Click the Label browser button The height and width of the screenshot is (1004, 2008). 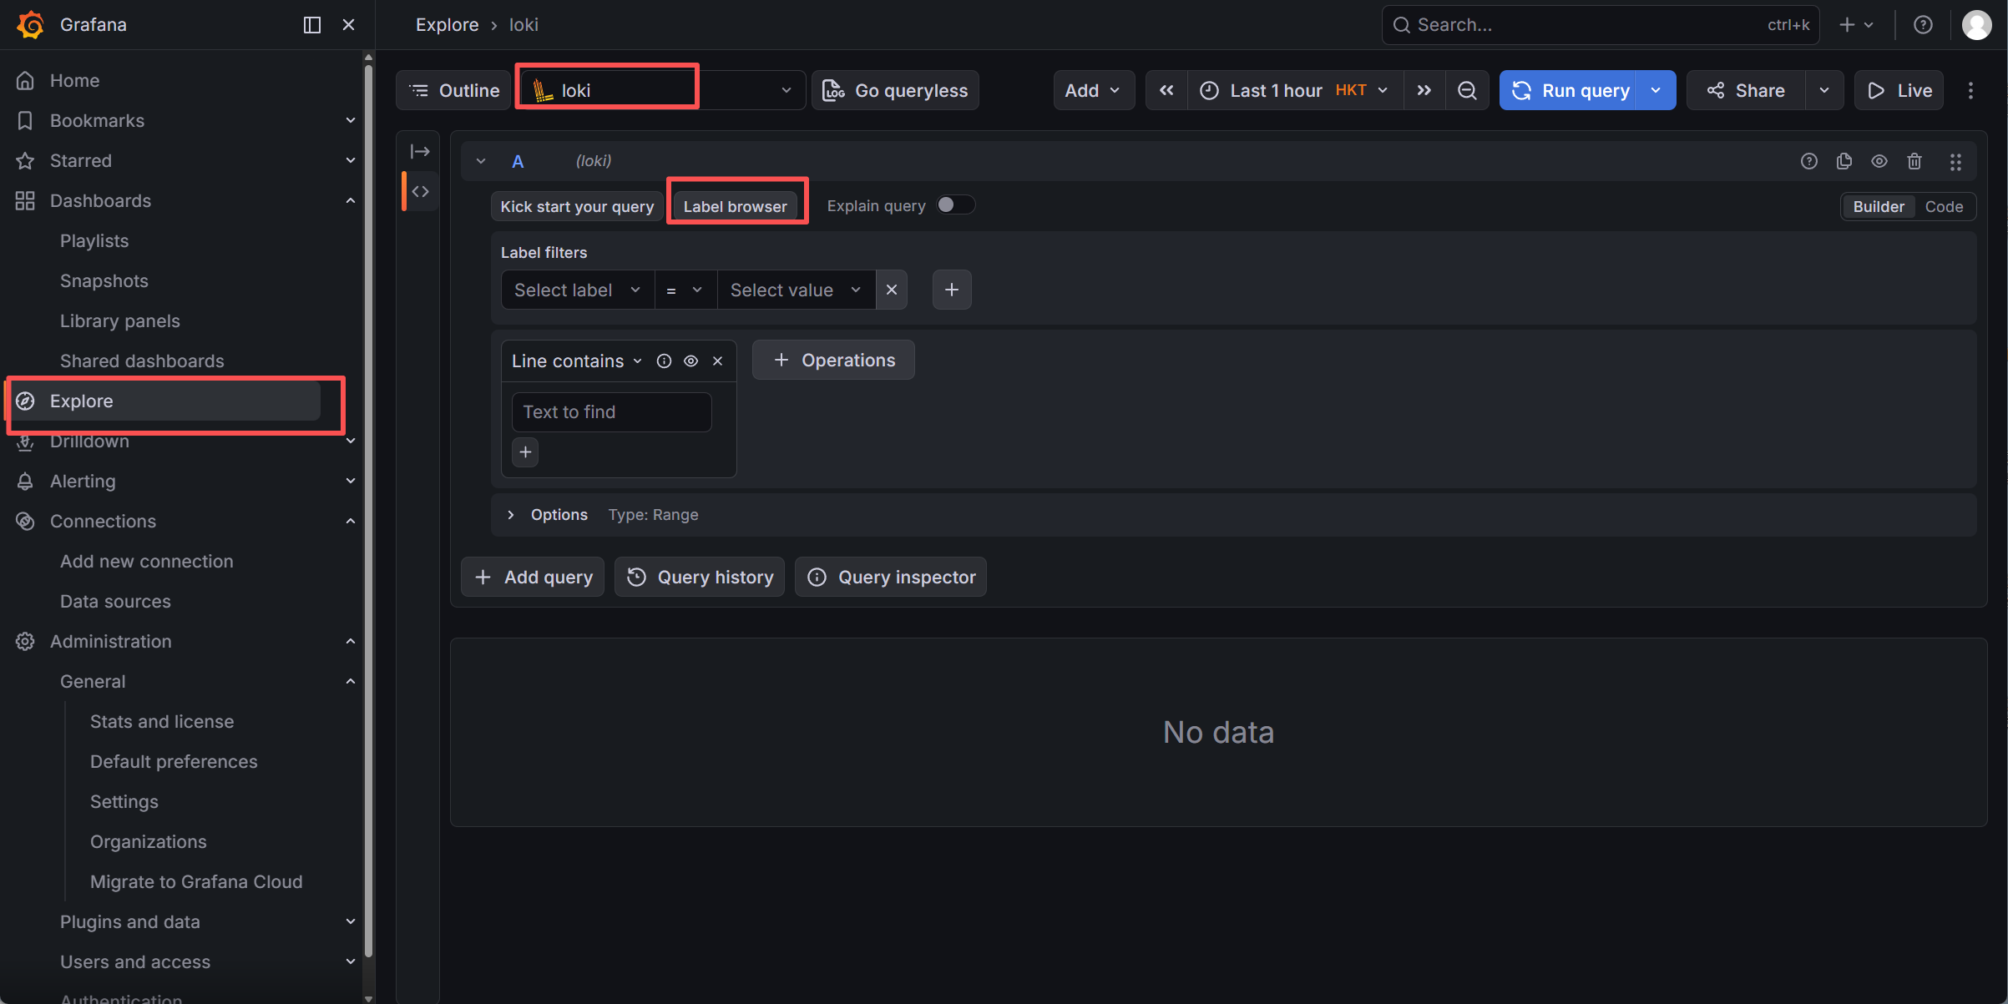(x=736, y=206)
